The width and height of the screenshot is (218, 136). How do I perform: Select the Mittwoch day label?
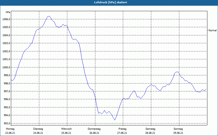click(x=66, y=129)
